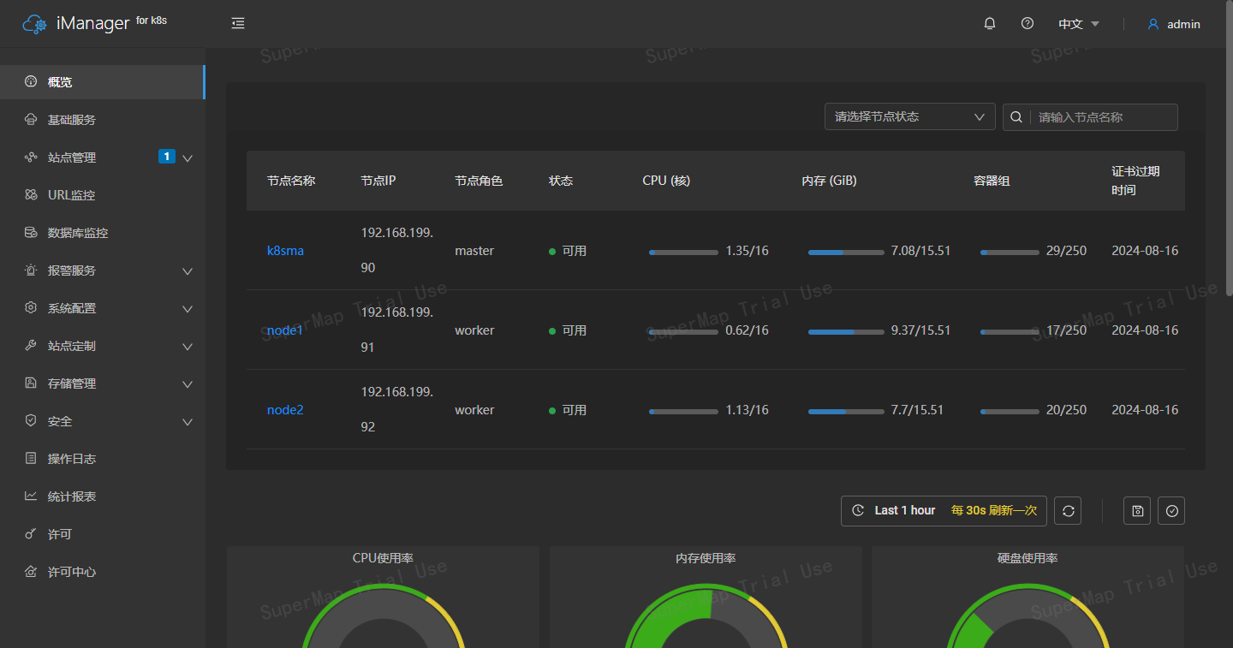Click the 证书过期时间 column header
The height and width of the screenshot is (648, 1233).
click(1135, 181)
